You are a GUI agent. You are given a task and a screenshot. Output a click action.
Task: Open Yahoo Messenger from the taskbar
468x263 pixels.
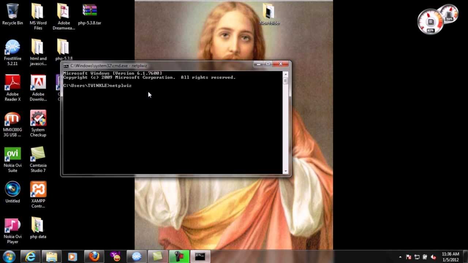(115, 257)
